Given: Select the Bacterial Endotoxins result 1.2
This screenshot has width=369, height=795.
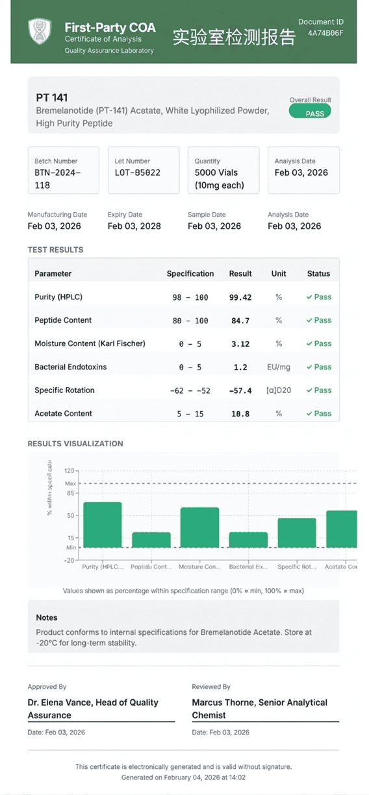Looking at the screenshot, I should (240, 368).
